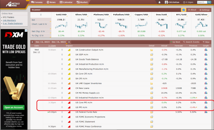This screenshot has height=130, width=214.
Task: Open the Scanner Settings
Action: [204, 10]
